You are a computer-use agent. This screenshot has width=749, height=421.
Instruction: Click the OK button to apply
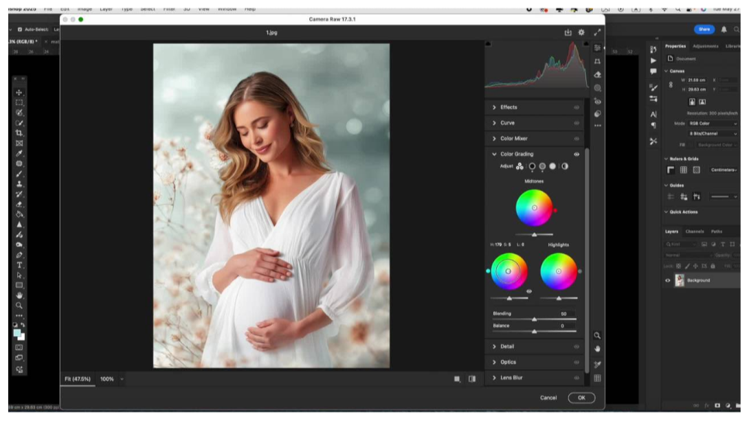[581, 398]
